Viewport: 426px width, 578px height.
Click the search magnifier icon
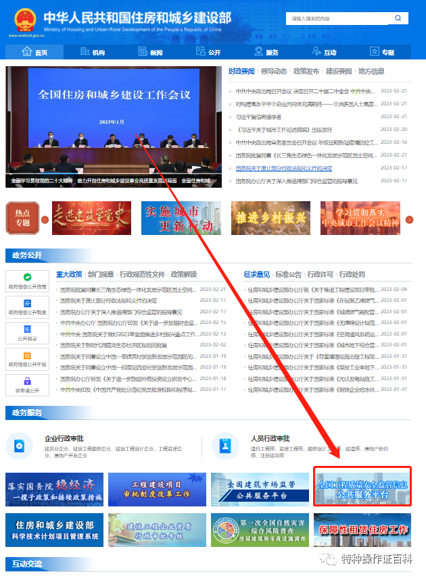(398, 18)
